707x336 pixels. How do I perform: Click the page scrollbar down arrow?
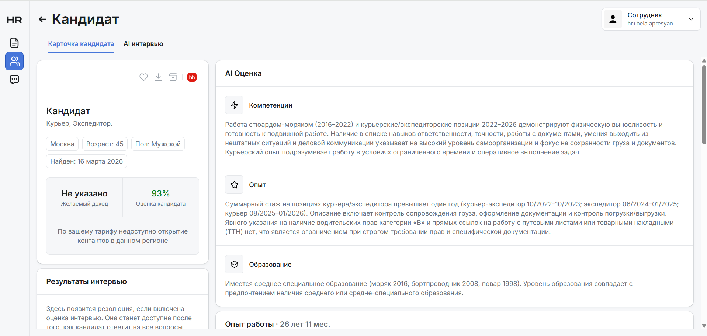point(704,326)
